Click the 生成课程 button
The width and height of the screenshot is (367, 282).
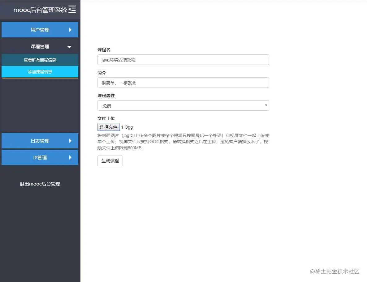110,160
